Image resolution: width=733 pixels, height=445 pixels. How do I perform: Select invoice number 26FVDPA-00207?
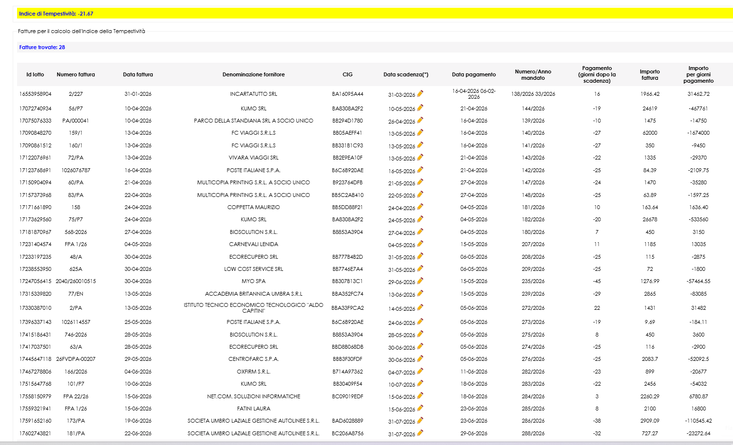(75, 359)
